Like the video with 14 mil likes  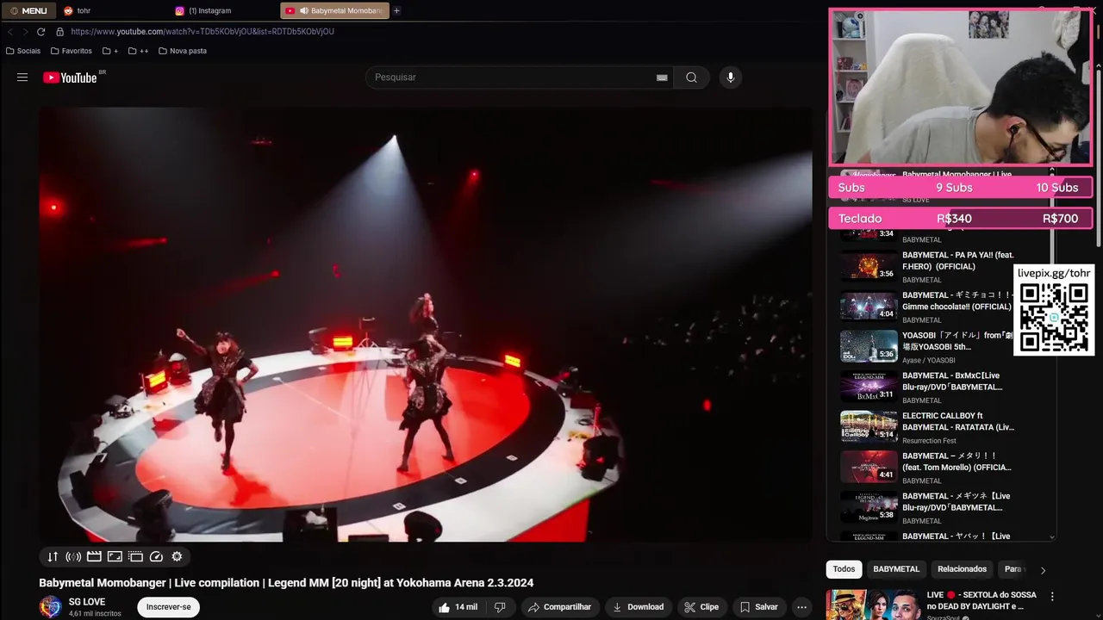(x=458, y=607)
